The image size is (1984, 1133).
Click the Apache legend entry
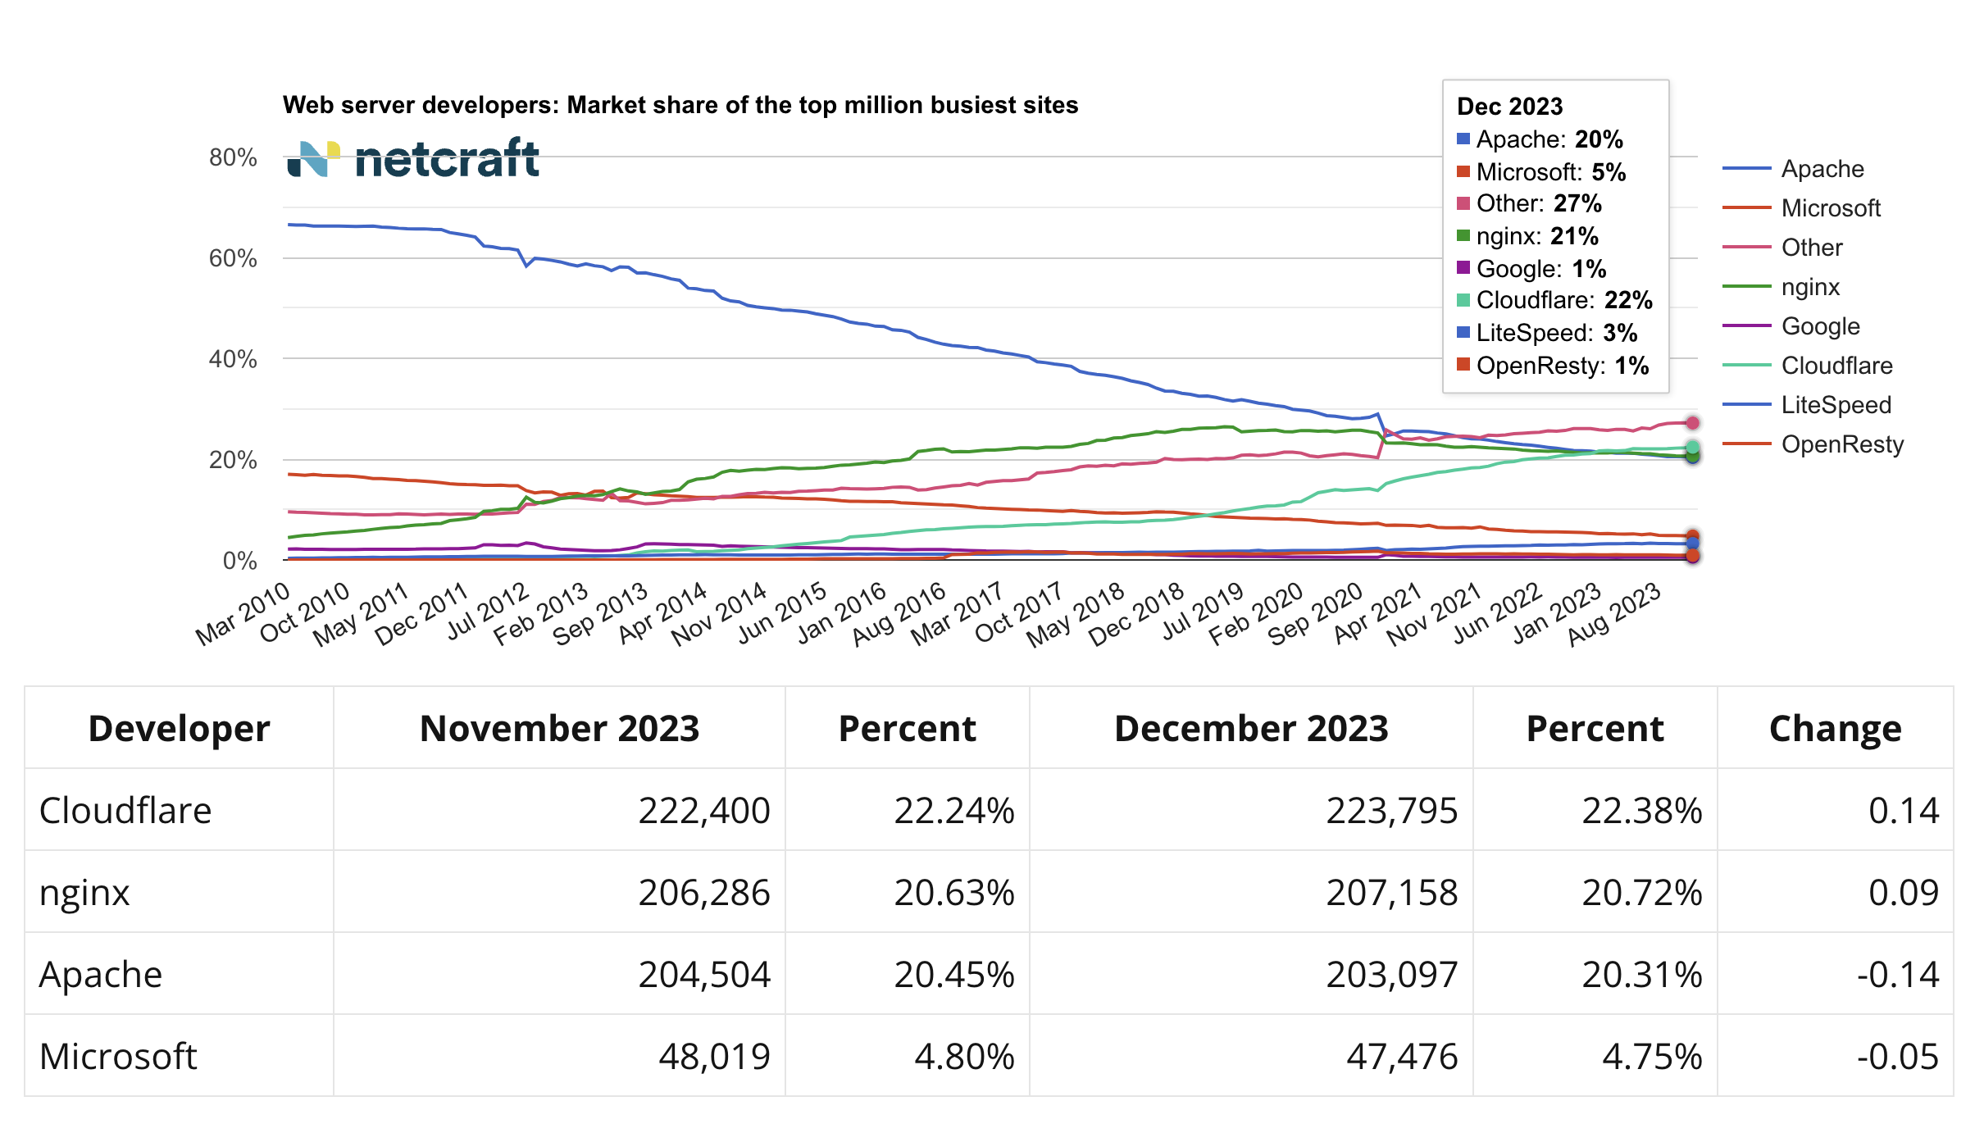tap(1822, 169)
